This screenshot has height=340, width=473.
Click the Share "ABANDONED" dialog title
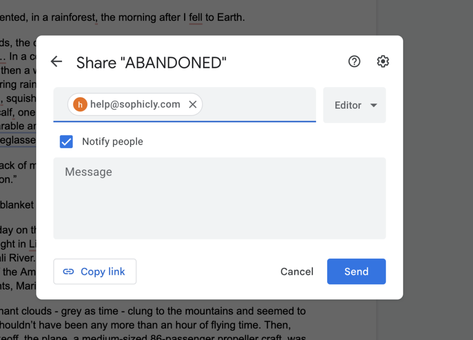tap(151, 63)
